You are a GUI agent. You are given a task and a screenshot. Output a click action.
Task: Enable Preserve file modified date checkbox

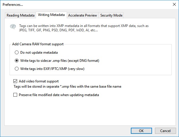point(15,95)
